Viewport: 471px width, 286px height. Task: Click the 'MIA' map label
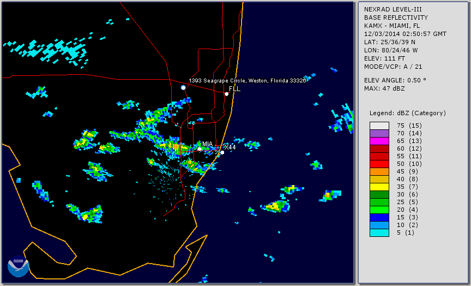coord(207,144)
